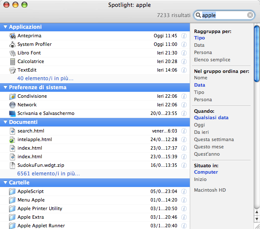Collapse the Applicazioni group
The image size is (260, 229).
point(5,27)
